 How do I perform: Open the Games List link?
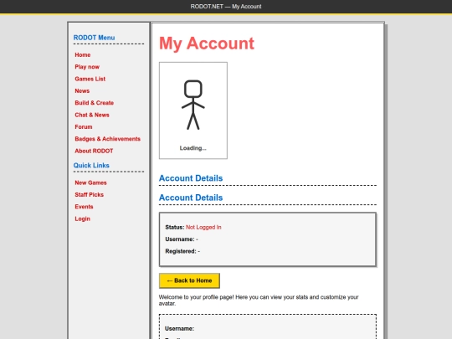(x=90, y=79)
